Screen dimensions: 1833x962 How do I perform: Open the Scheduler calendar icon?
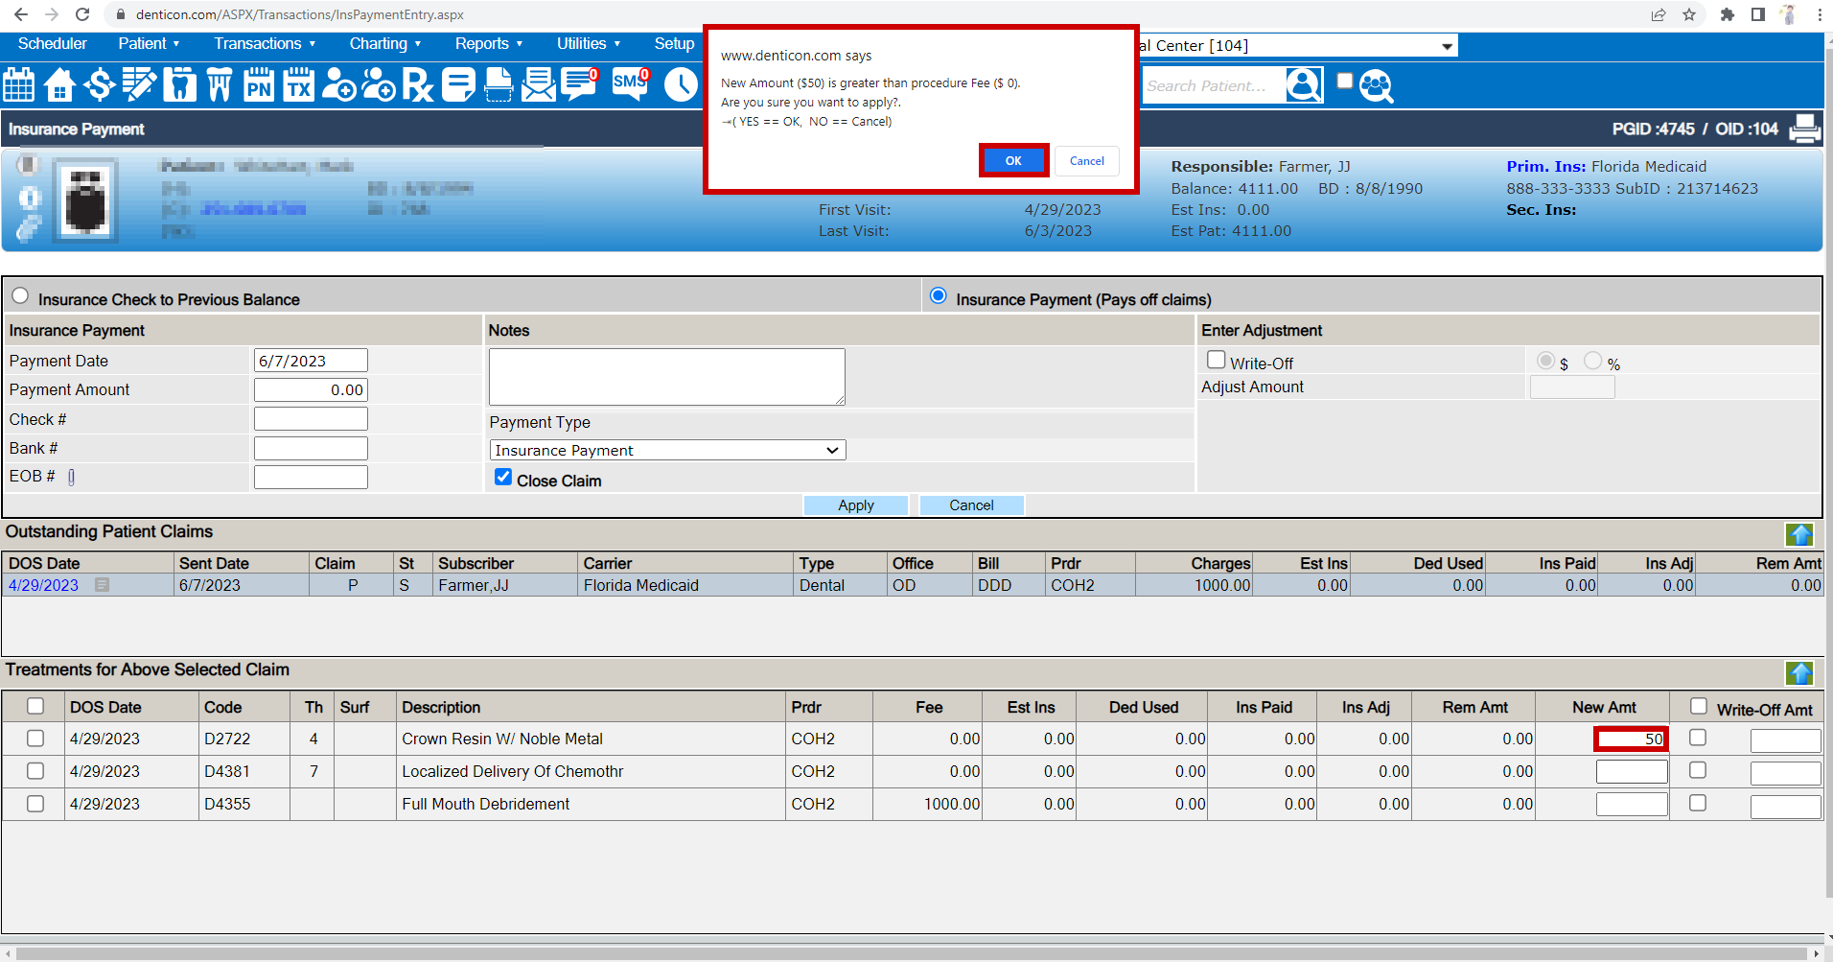(19, 85)
